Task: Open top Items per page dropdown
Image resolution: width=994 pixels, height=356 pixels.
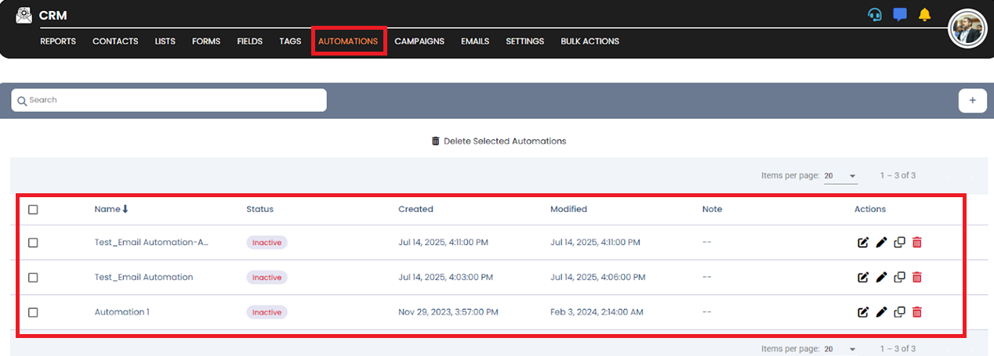Action: (840, 176)
